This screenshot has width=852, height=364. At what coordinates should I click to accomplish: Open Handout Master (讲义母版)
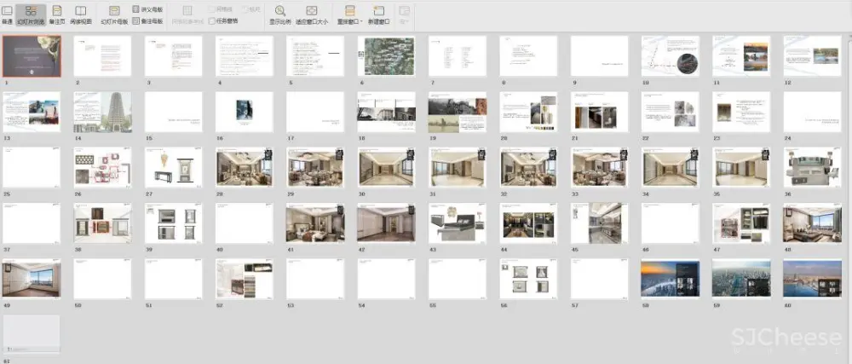(x=147, y=9)
